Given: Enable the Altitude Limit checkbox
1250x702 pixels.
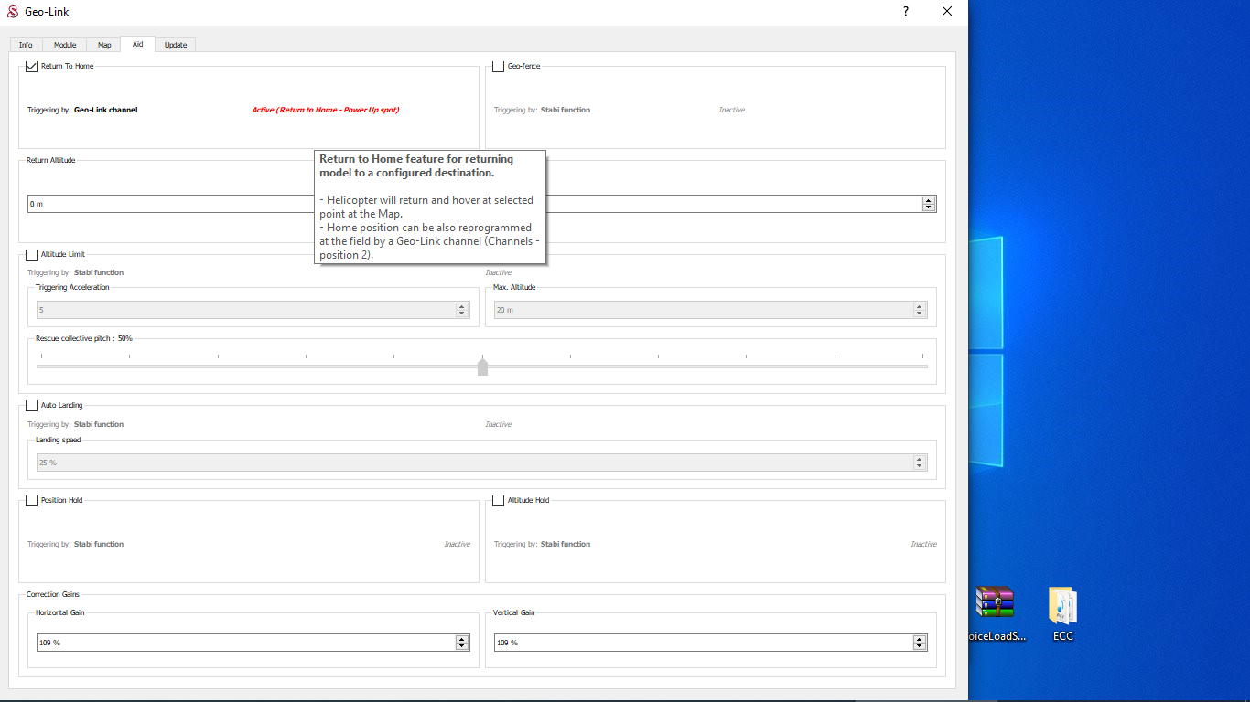Looking at the screenshot, I should pyautogui.click(x=32, y=254).
